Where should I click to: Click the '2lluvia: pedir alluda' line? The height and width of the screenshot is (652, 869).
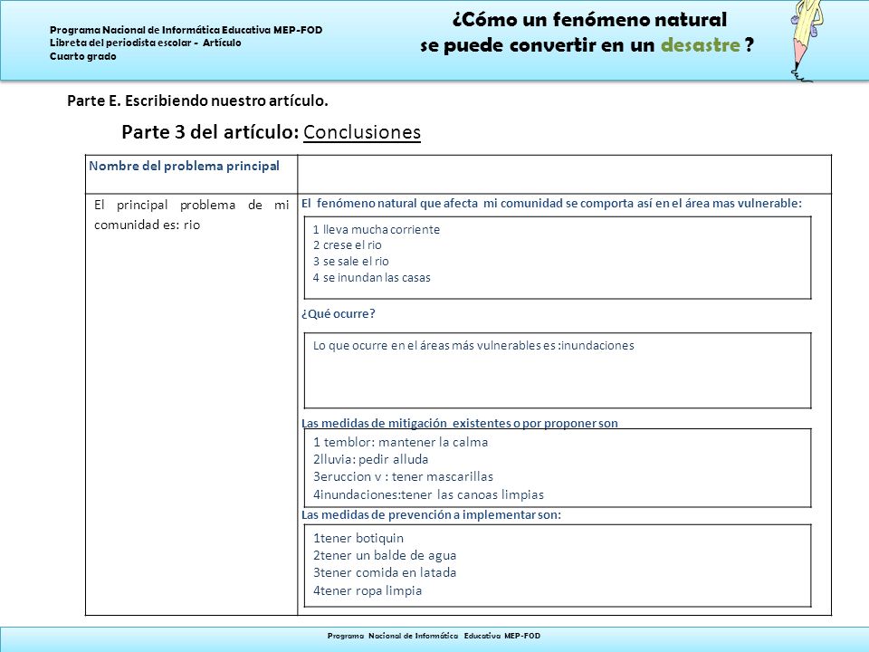370,459
